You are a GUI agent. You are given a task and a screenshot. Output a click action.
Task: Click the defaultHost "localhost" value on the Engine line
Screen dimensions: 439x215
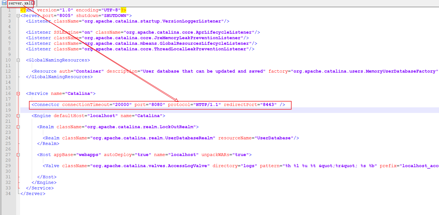click(103, 116)
